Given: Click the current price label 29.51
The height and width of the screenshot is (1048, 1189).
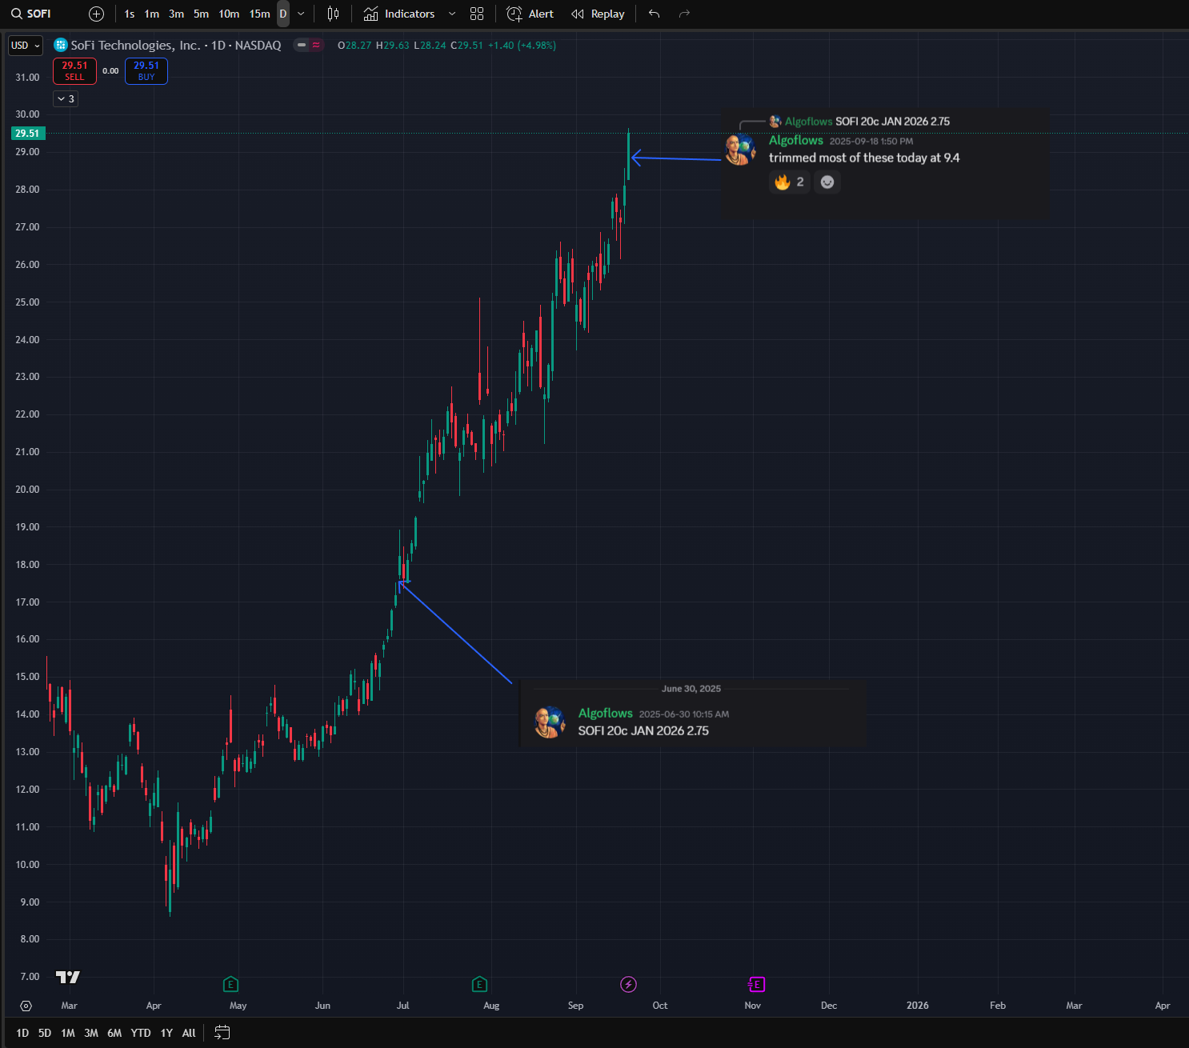Looking at the screenshot, I should point(27,134).
